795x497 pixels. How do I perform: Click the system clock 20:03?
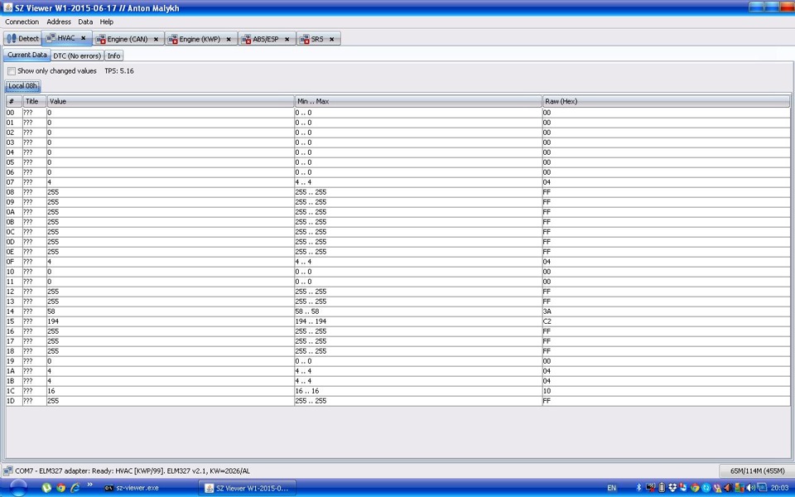tap(779, 488)
